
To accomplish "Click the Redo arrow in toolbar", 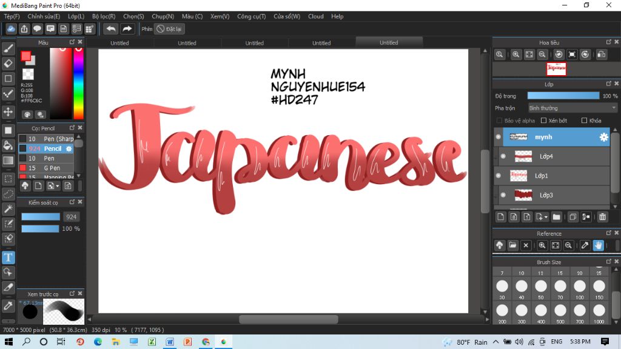I will coord(127,29).
